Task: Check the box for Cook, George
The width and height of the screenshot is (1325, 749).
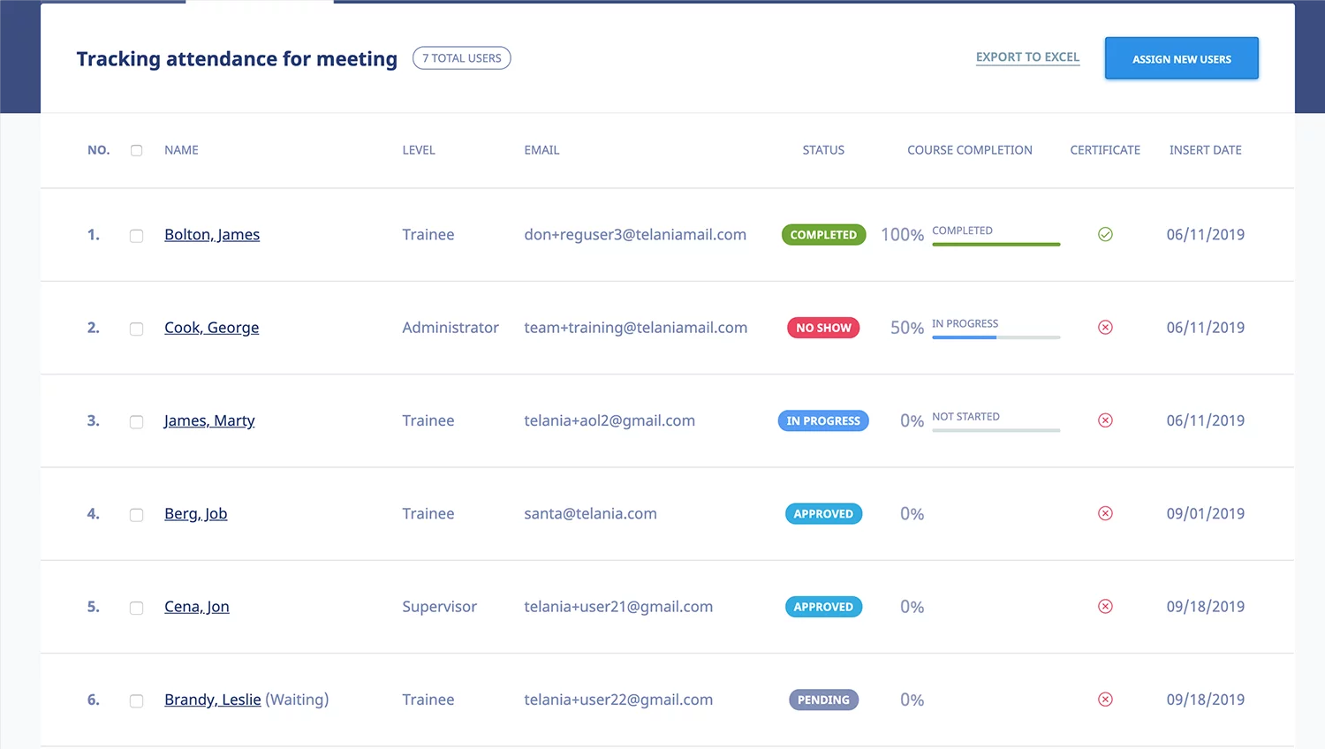Action: point(136,329)
